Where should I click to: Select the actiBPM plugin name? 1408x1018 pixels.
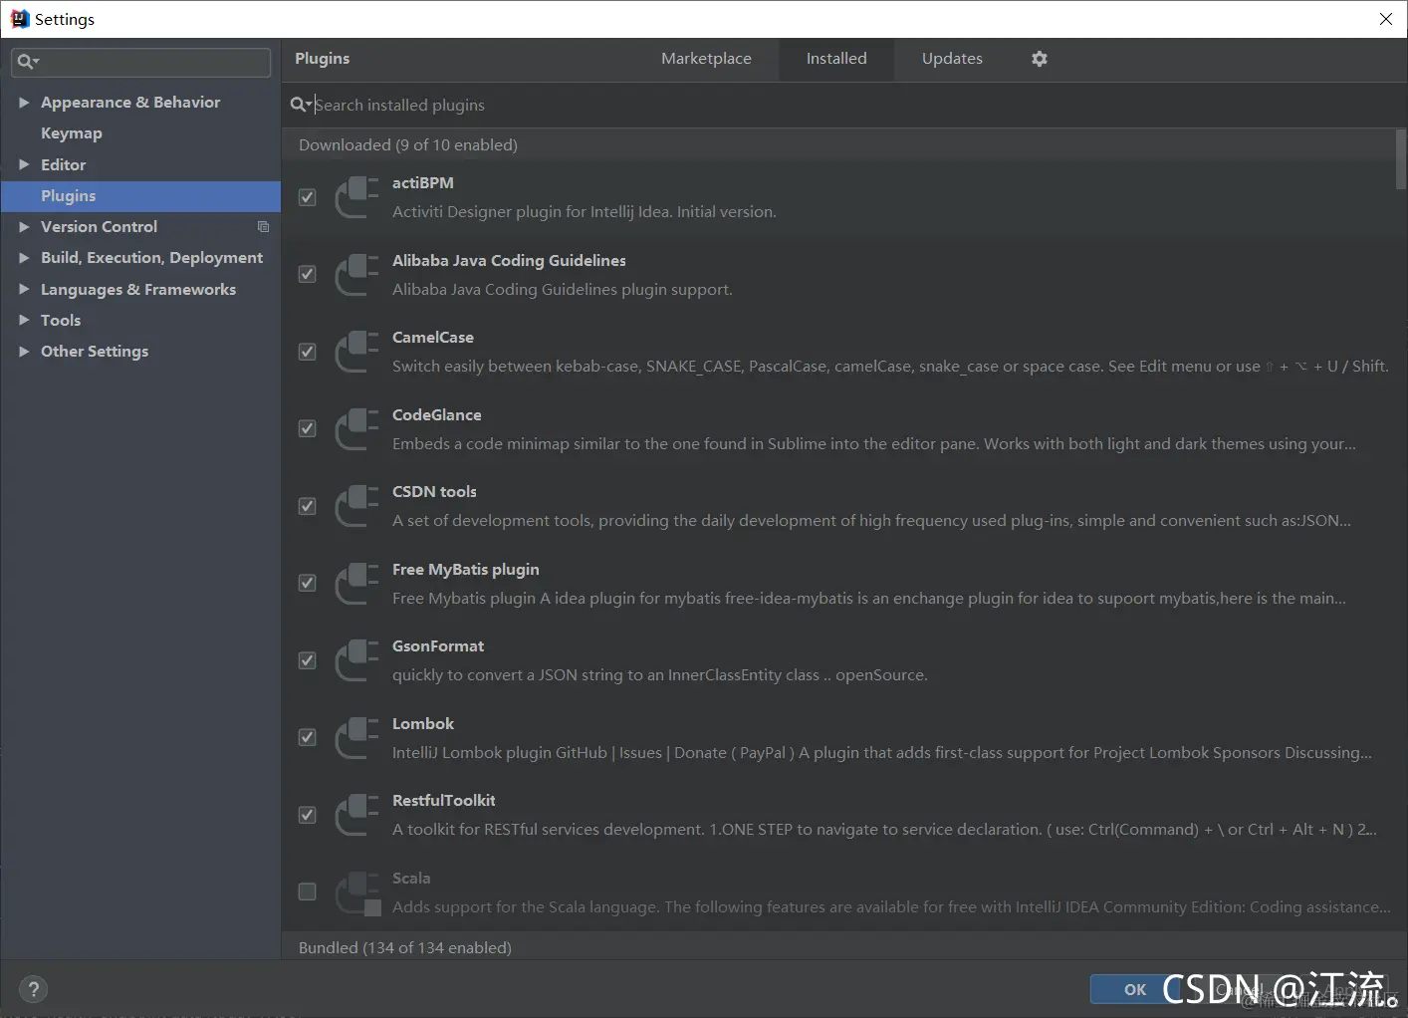point(423,182)
